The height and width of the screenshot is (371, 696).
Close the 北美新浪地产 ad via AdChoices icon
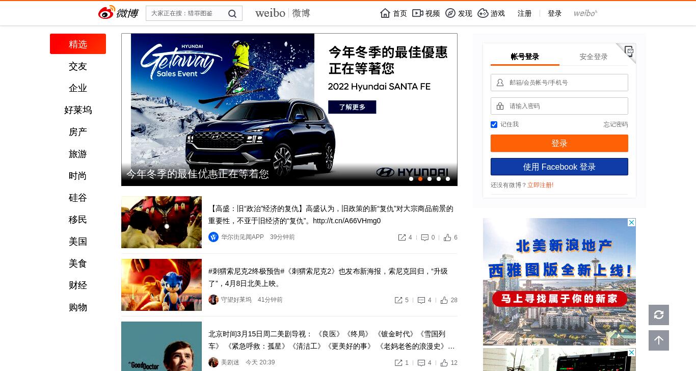tap(631, 223)
